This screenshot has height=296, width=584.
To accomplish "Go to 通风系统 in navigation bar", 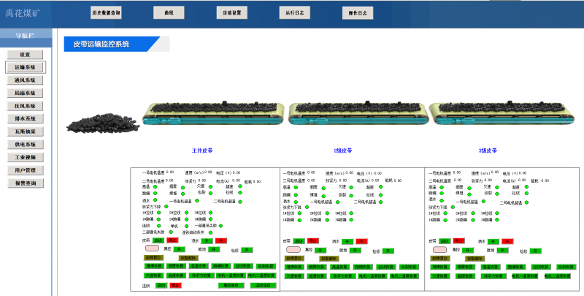I will (25, 80).
